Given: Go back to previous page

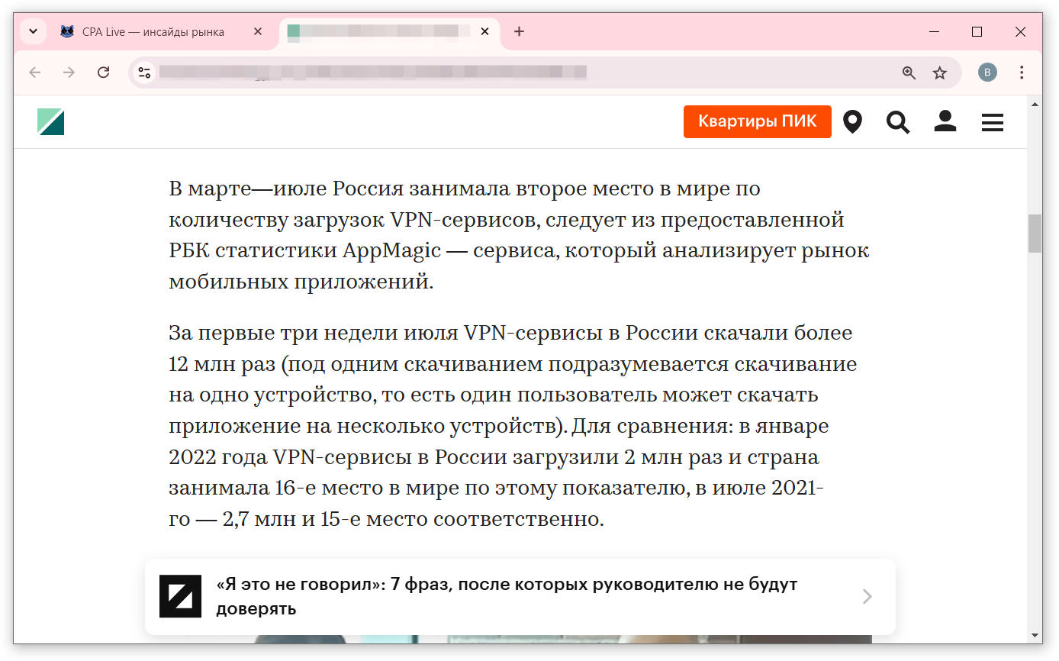Looking at the screenshot, I should 34,73.
